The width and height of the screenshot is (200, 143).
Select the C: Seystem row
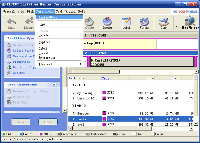click(x=131, y=113)
